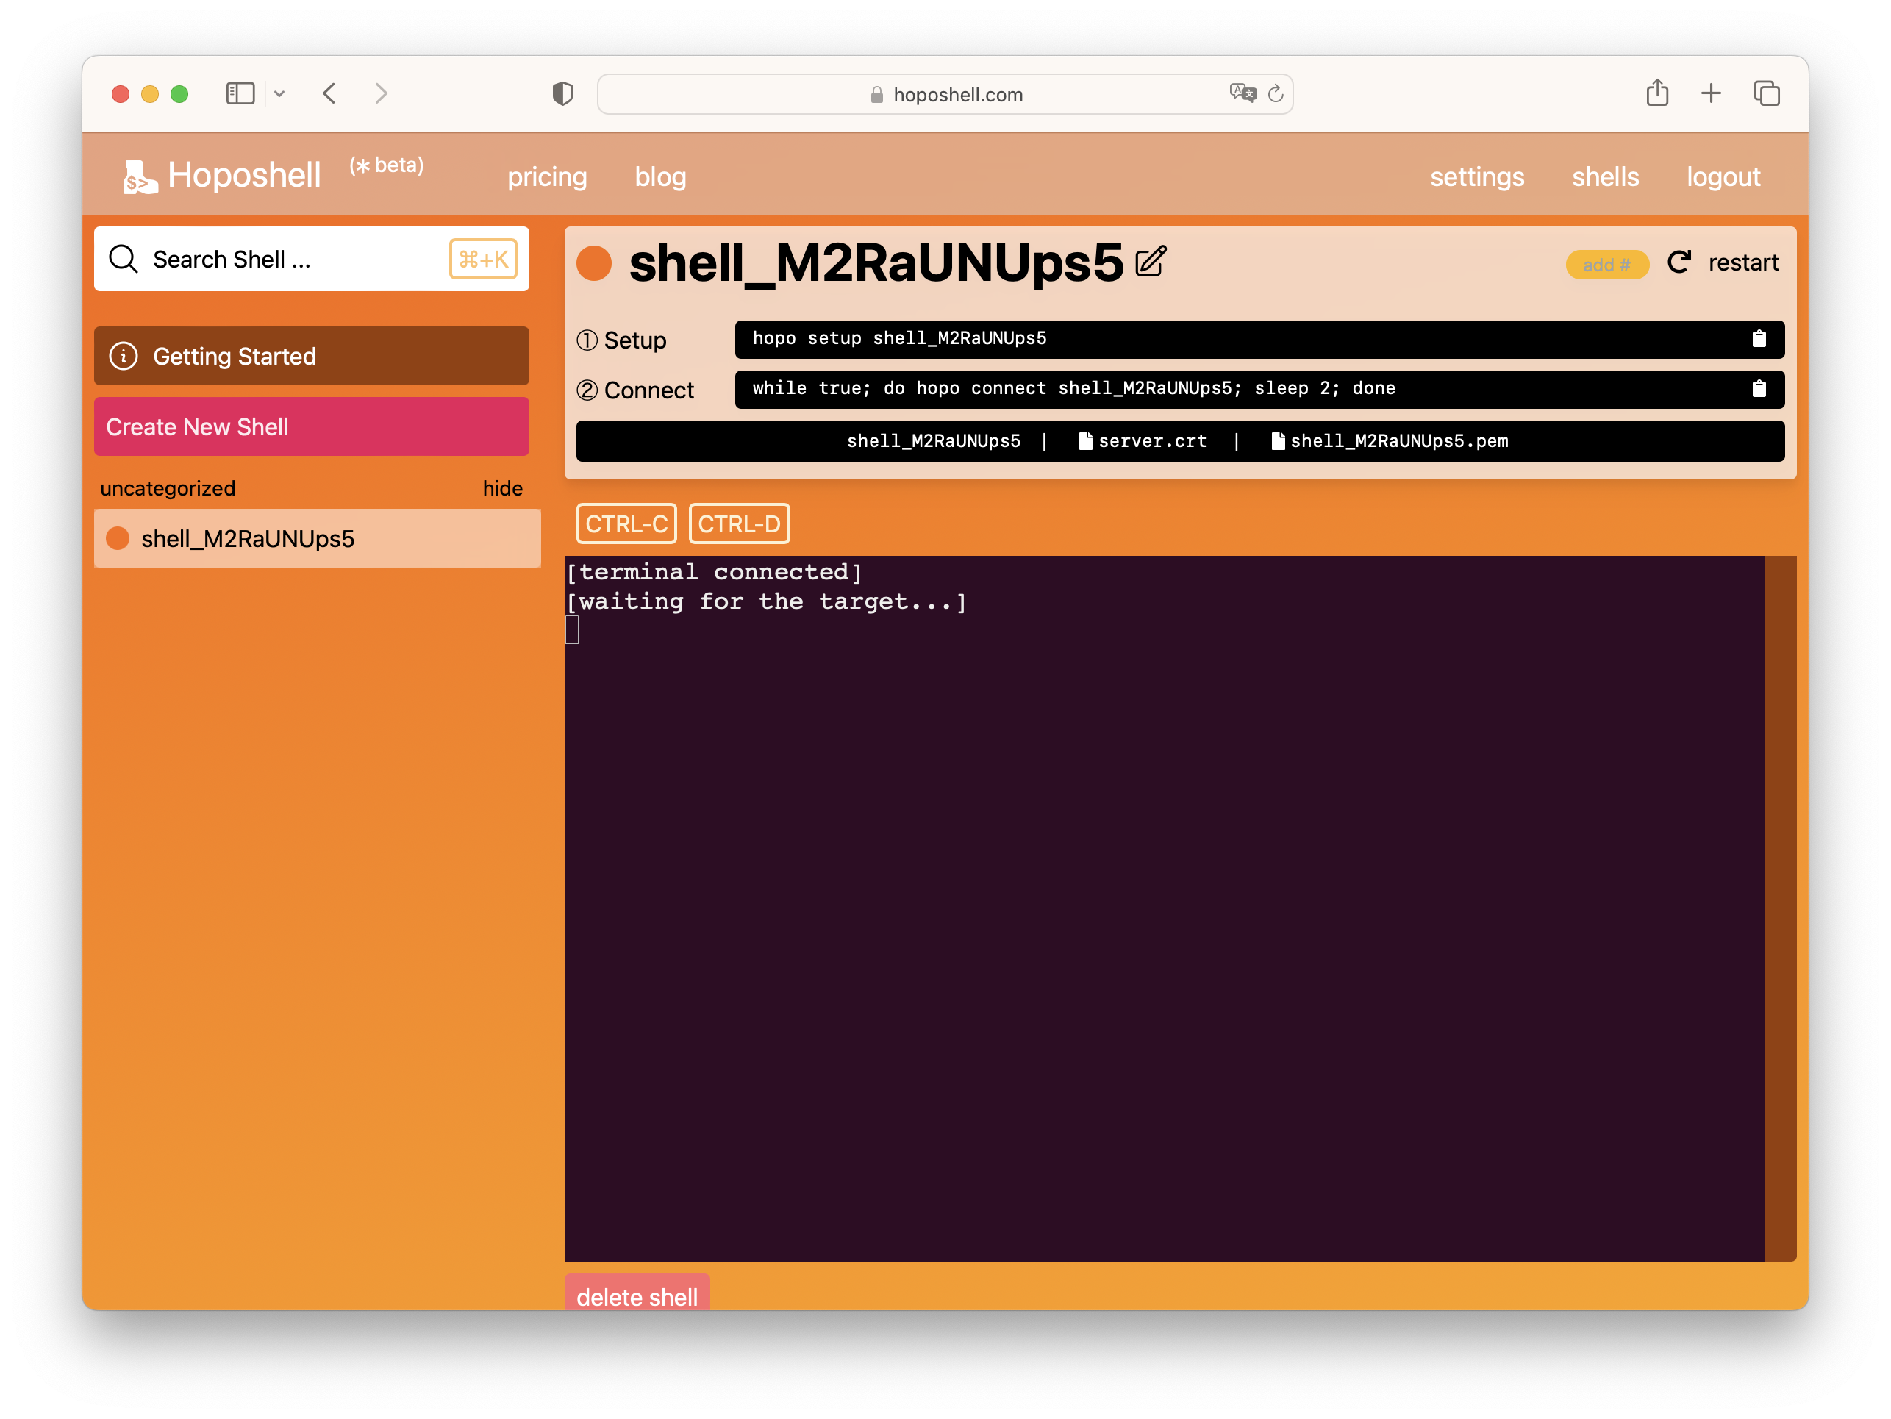Image resolution: width=1891 pixels, height=1419 pixels.
Task: Add a tag with the add # badge
Action: (1606, 264)
